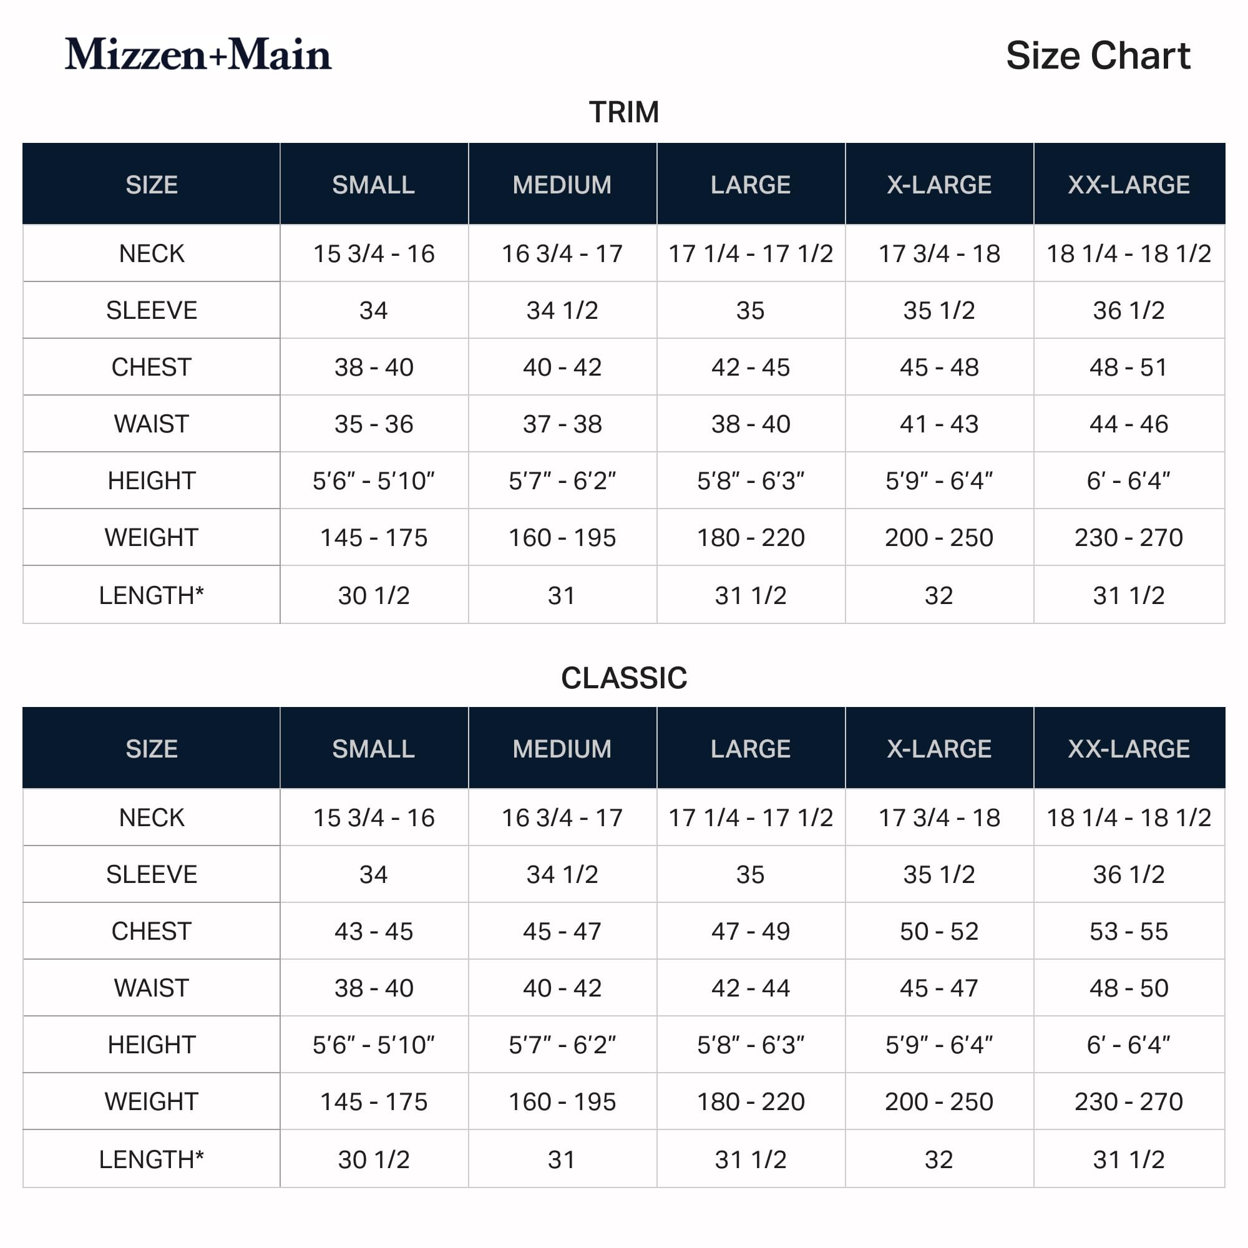Viewport: 1248px width, 1248px height.
Task: Select the SLEEVE row label in CLASSIC table
Action: tap(152, 874)
